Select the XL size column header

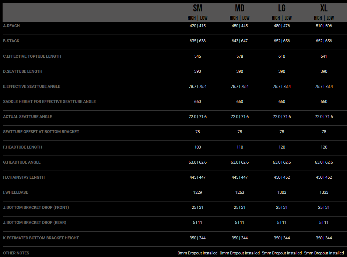pyautogui.click(x=324, y=8)
